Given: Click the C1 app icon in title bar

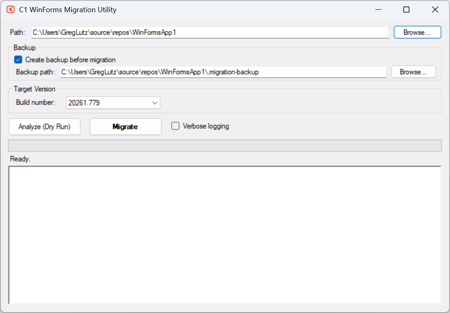Looking at the screenshot, I should click(11, 9).
